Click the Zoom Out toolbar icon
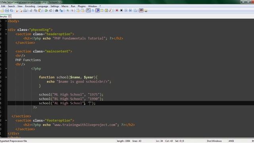 click(x=72, y=11)
